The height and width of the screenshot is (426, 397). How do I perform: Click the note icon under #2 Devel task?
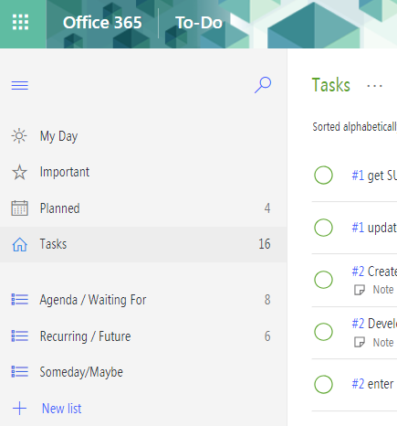[360, 343]
